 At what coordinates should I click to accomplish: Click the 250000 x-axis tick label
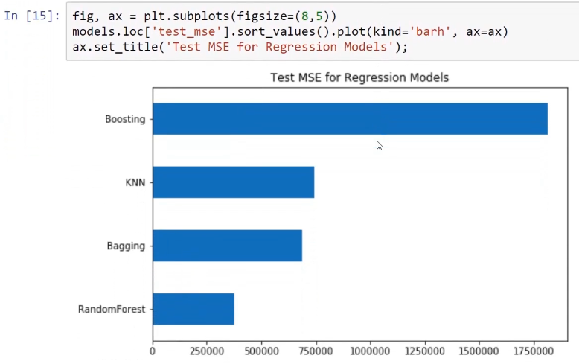(207, 351)
